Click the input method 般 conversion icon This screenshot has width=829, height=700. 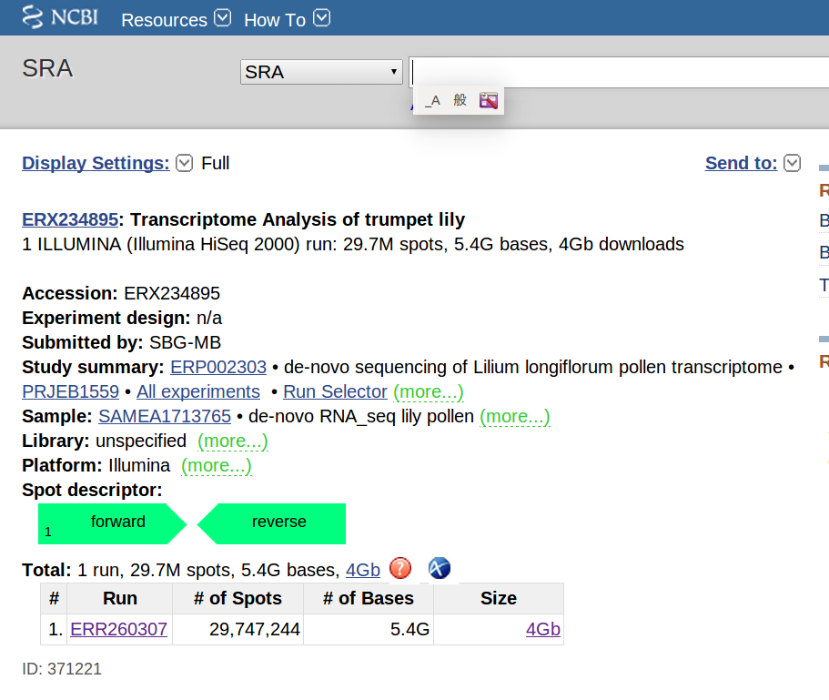(x=460, y=100)
